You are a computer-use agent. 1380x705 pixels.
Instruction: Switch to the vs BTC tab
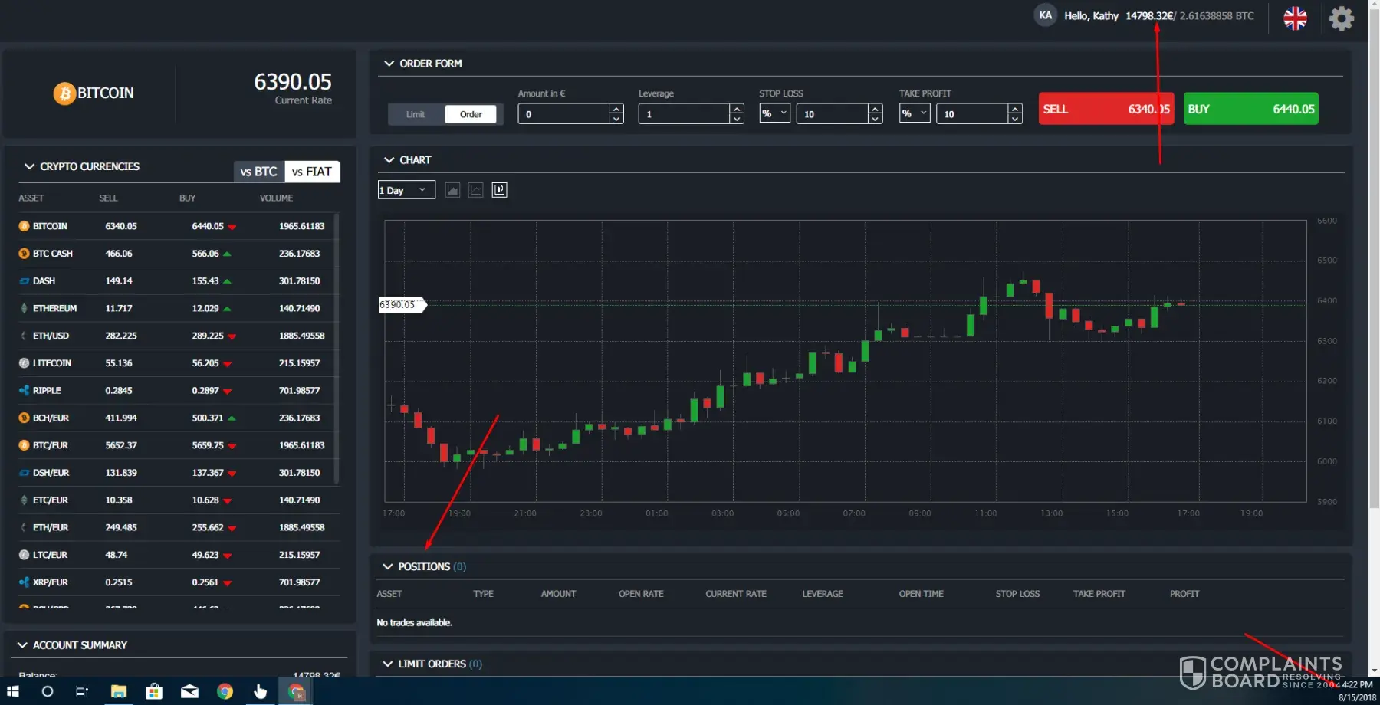click(258, 172)
